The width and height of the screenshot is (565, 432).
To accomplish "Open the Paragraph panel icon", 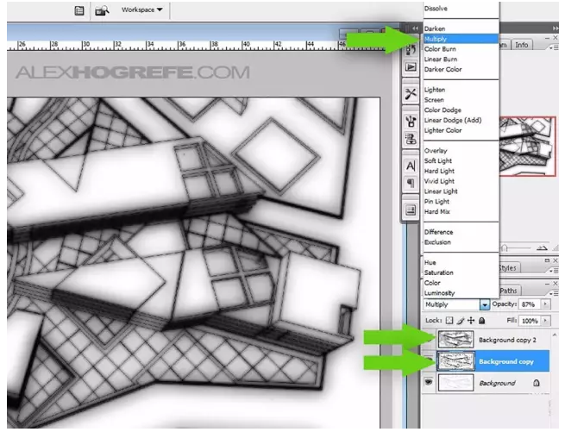I will tap(411, 183).
